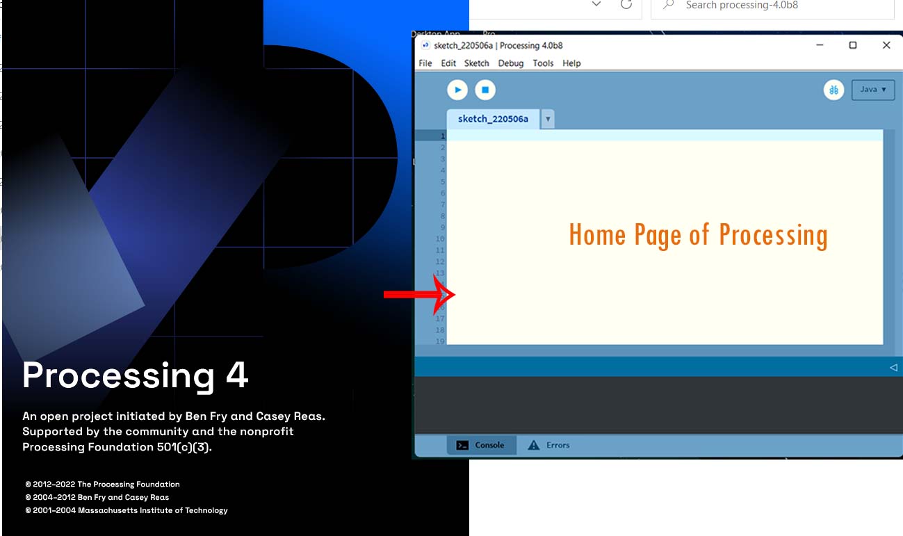Collapse the console panel with triangle arrow
Image resolution: width=903 pixels, height=536 pixels.
[893, 367]
